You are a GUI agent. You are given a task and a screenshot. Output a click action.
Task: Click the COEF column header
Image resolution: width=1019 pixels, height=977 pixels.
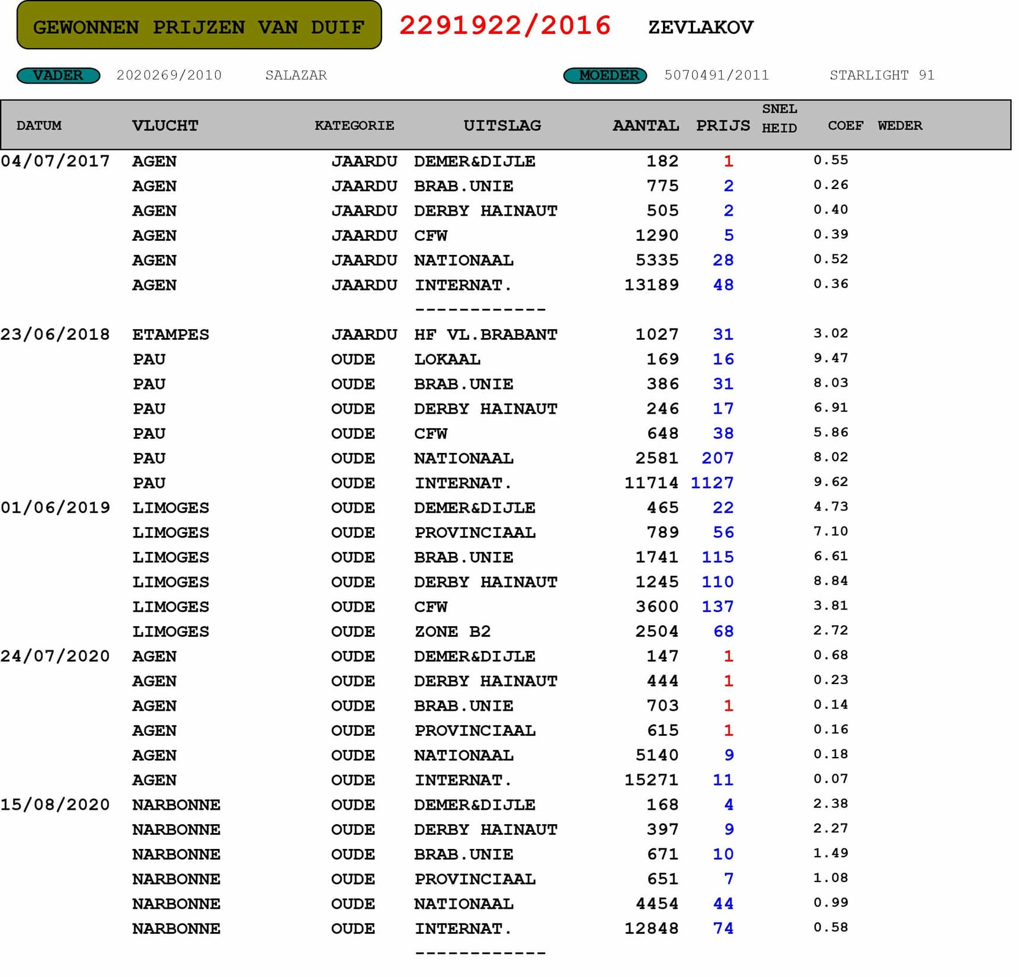pyautogui.click(x=845, y=126)
